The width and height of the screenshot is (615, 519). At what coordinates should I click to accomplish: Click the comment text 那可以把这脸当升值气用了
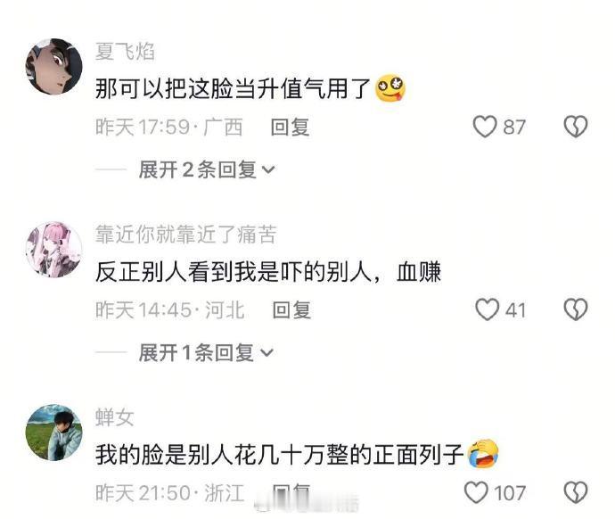(x=233, y=88)
